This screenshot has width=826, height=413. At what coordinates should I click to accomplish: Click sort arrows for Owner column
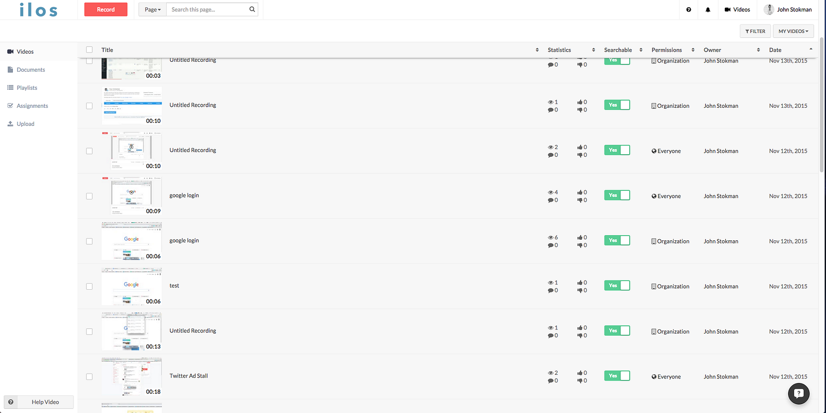pos(758,50)
